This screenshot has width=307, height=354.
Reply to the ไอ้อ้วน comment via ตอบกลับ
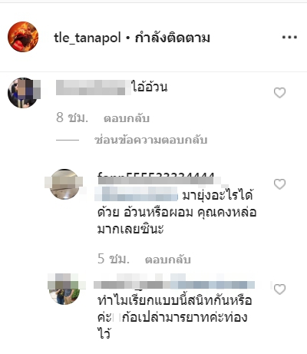click(127, 118)
